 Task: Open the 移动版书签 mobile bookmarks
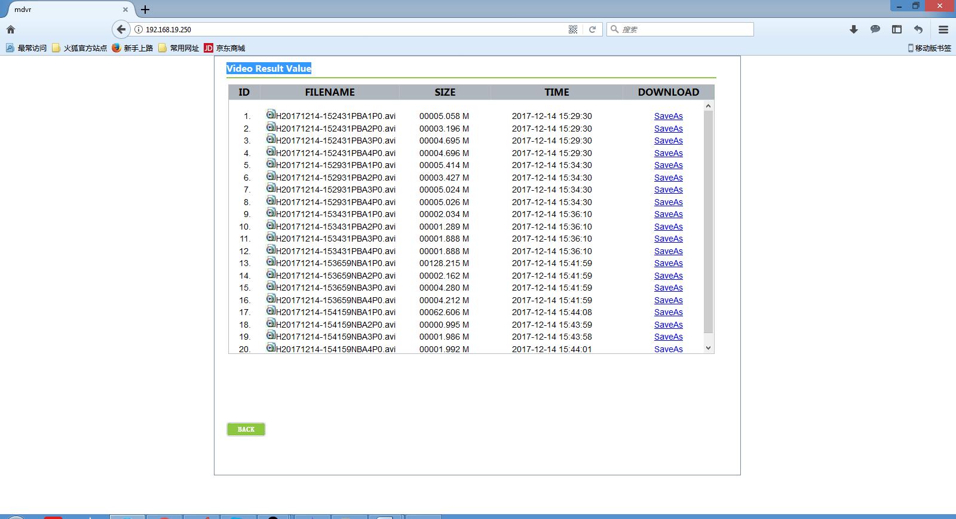click(x=930, y=48)
